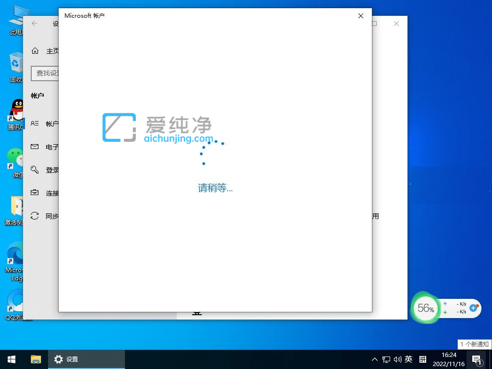
Task: Select the account info icon in sidebar
Action: coord(35,123)
